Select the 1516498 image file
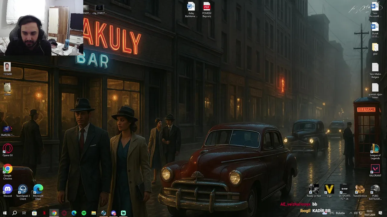This screenshot has width=387, height=217. [8, 69]
